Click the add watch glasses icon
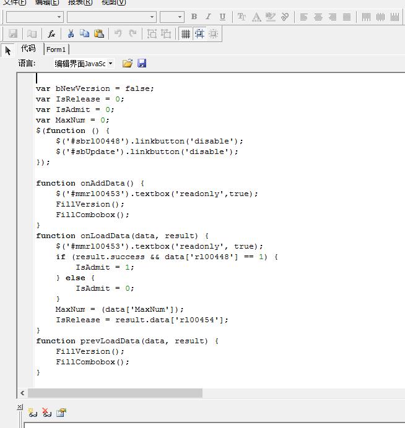 [x=33, y=413]
